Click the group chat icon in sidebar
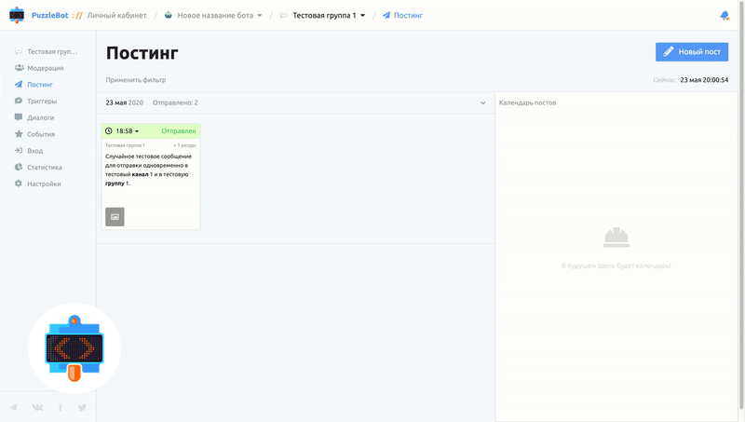 [19, 51]
